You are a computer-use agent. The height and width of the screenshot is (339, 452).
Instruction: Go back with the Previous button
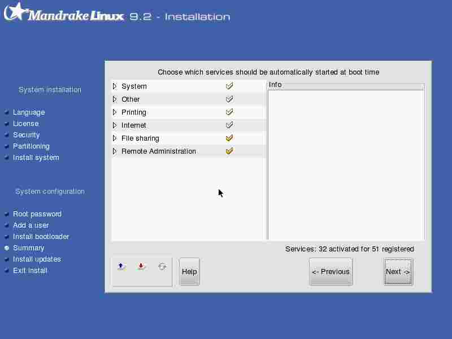331,272
